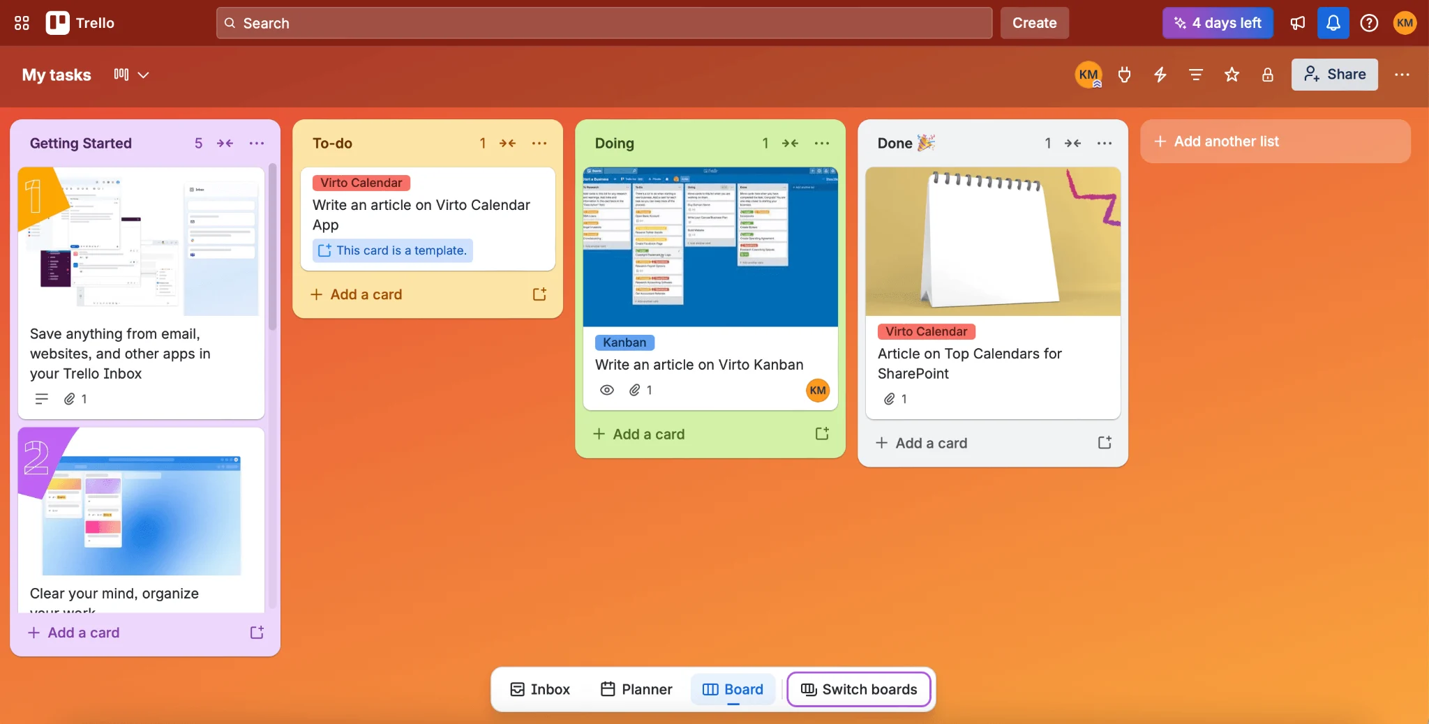This screenshot has height=724, width=1429.
Task: Click red Virto Calendar label in Done
Action: pos(927,331)
